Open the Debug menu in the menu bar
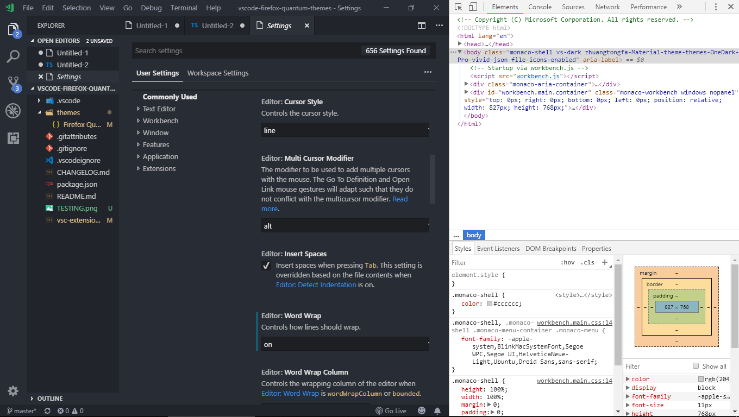739x417 pixels. click(x=151, y=8)
